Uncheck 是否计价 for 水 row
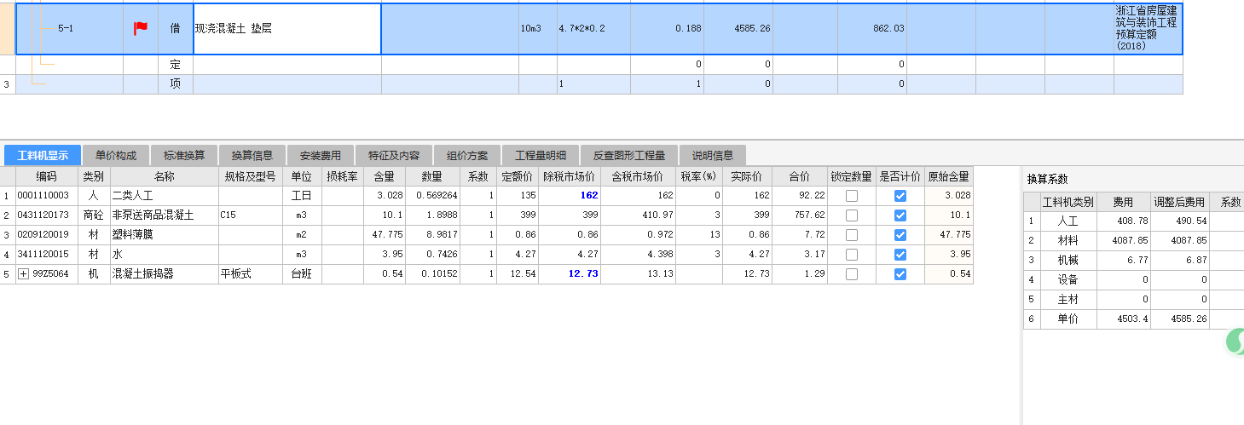The height and width of the screenshot is (425, 1244). point(900,254)
